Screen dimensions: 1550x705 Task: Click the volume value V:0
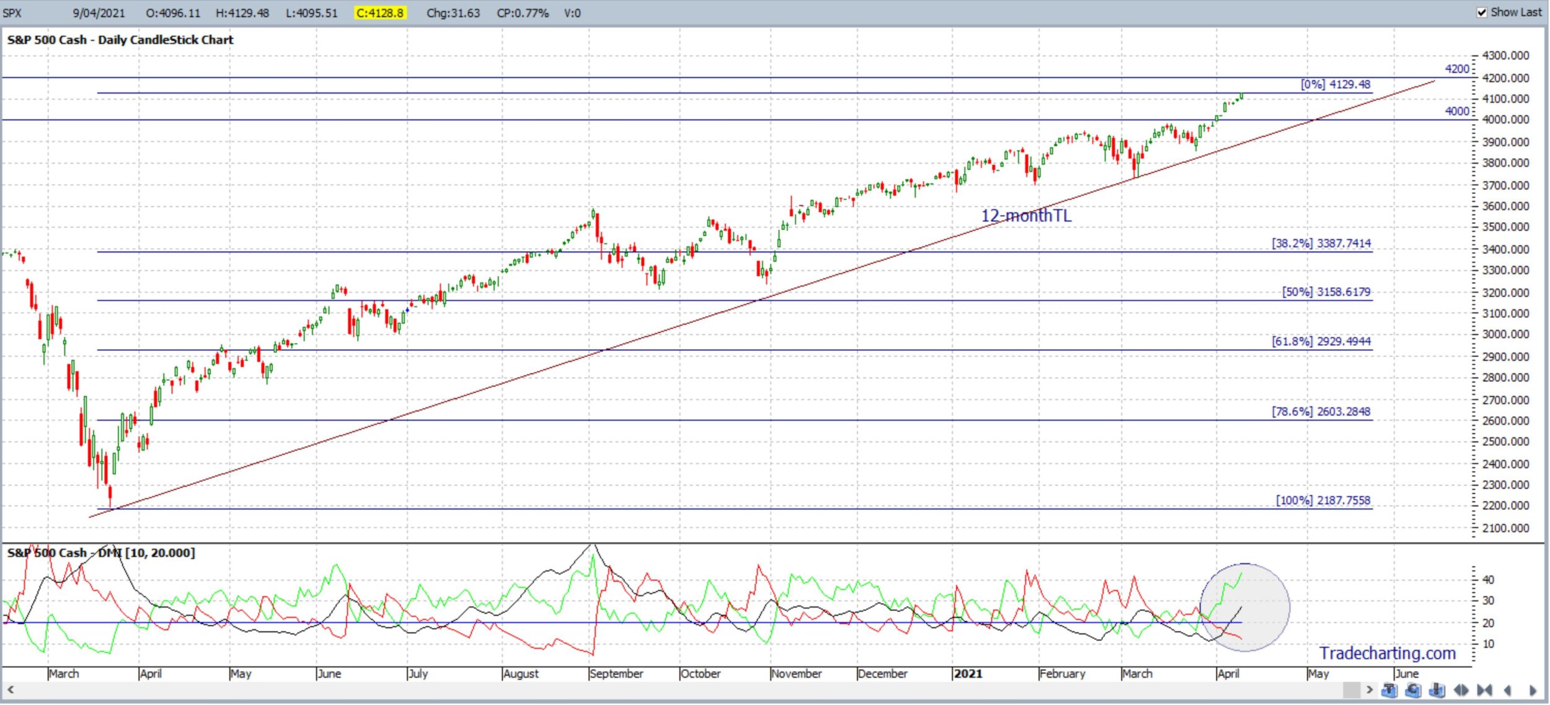pos(572,13)
